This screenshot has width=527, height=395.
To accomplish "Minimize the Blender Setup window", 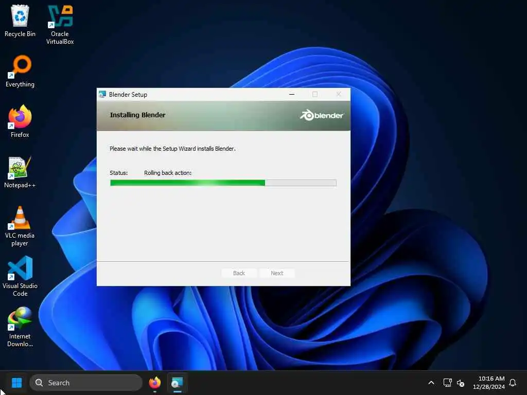I will point(292,95).
